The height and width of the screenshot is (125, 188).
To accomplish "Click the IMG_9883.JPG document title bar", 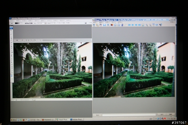I will pos(53,40).
